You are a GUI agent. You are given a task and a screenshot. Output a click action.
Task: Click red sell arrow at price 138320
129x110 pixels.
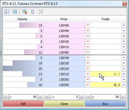click(x=88, y=68)
